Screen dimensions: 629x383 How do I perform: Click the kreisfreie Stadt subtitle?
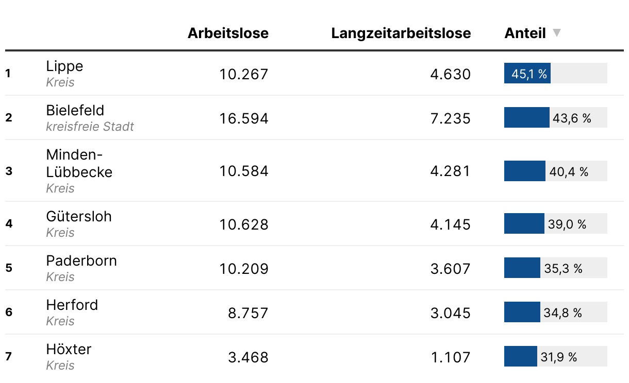90,127
